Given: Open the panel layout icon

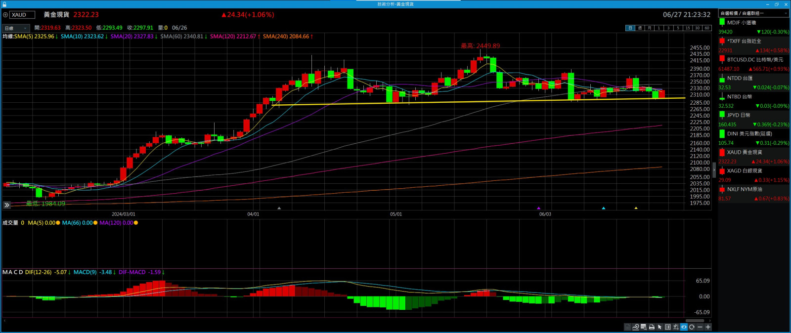Looking at the screenshot, I should pyautogui.click(x=668, y=327).
